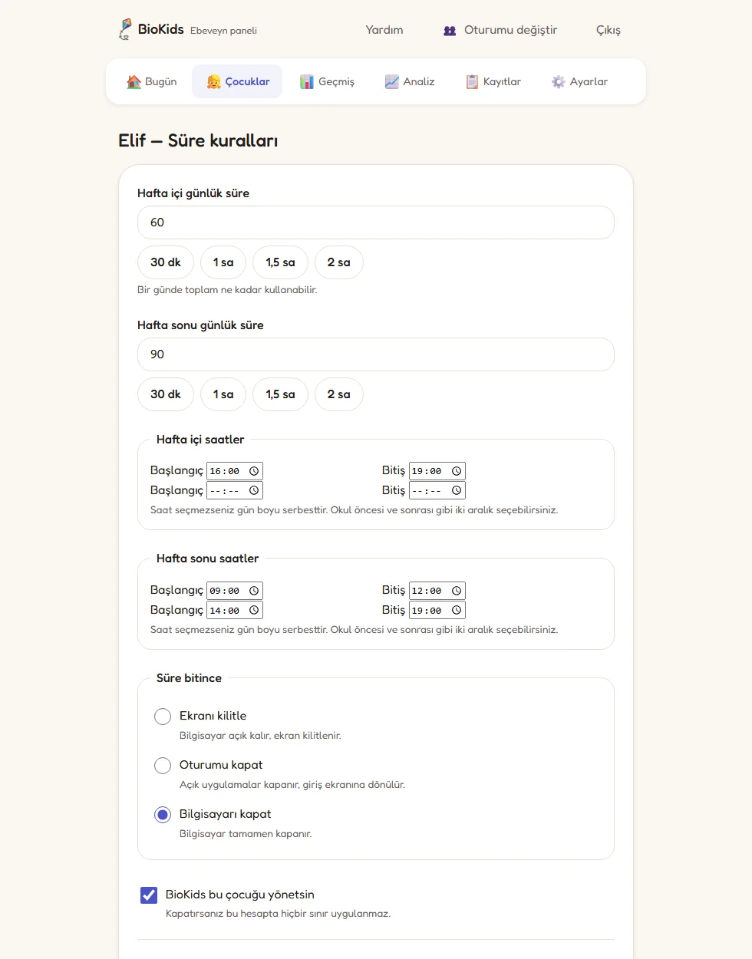Set Hafta içi daily limit to 30 dk
Image resolution: width=752 pixels, height=959 pixels.
click(x=166, y=262)
